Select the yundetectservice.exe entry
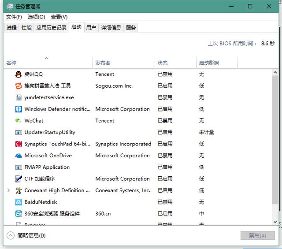This screenshot has height=249, width=282. [x=49, y=97]
